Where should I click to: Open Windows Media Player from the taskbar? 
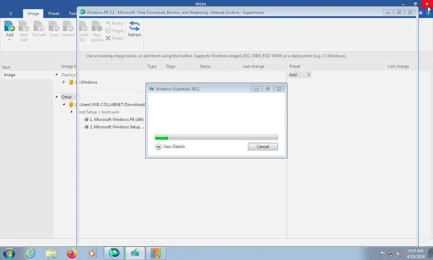coord(92,253)
